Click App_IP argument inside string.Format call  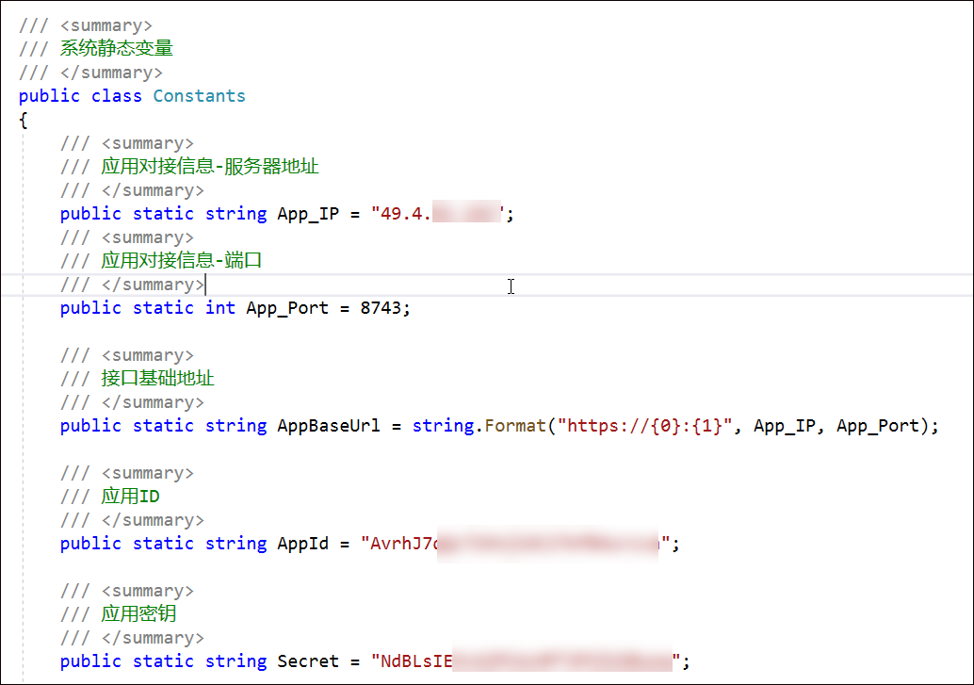pyautogui.click(x=785, y=426)
